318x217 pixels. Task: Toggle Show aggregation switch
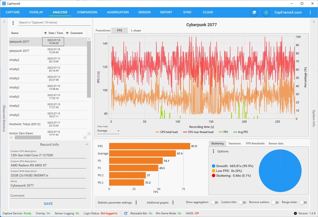click(x=214, y=202)
